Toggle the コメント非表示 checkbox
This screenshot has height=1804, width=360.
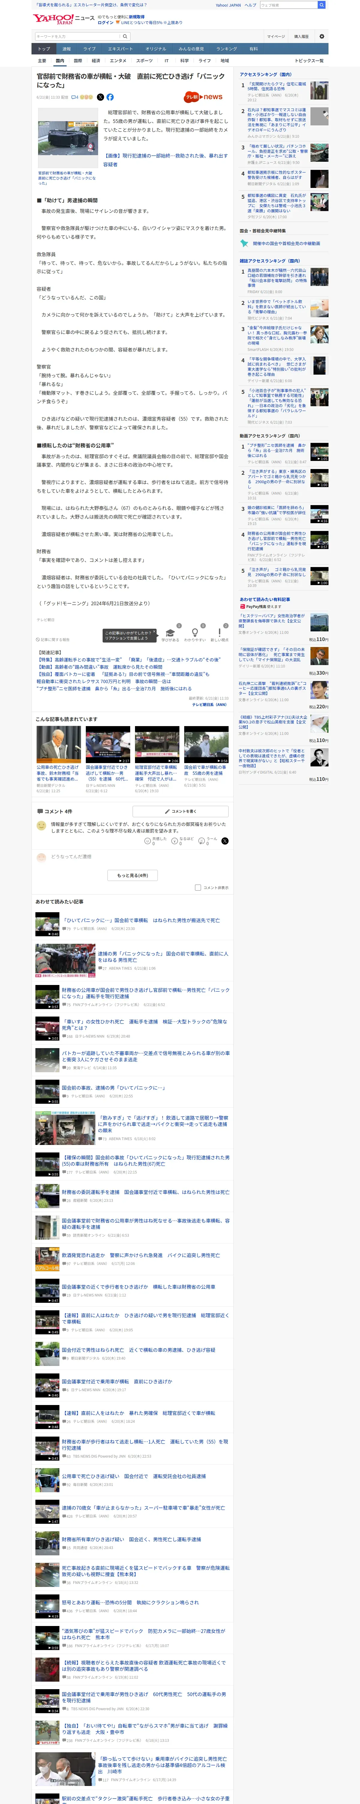198,887
